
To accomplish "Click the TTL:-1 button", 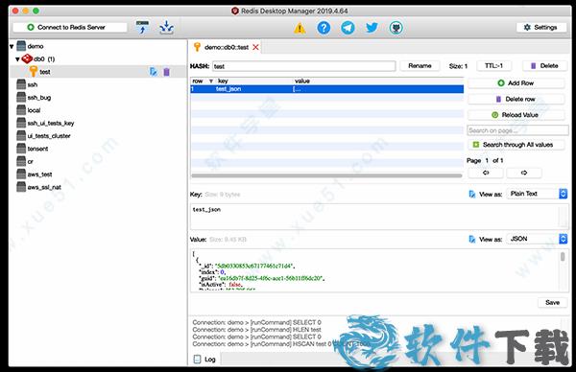I will click(493, 65).
